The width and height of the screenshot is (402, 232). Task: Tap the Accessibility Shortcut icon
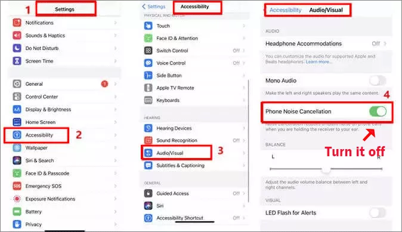[x=148, y=218]
